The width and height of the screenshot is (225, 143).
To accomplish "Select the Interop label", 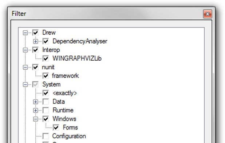I will pyautogui.click(x=51, y=50).
